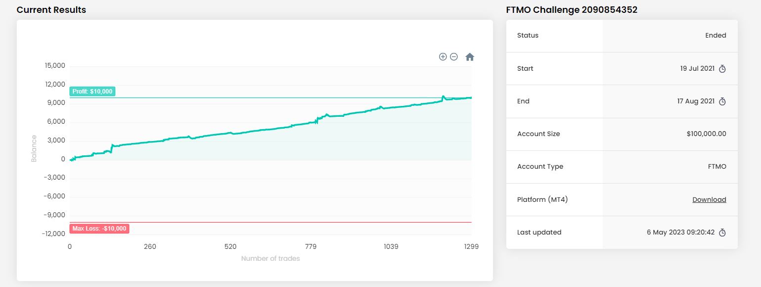Click the FTMO Challenge 2090854352 title
Viewport: 761px width, 287px height.
click(572, 10)
